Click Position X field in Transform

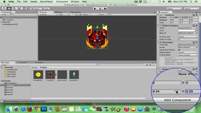pos(176,17)
